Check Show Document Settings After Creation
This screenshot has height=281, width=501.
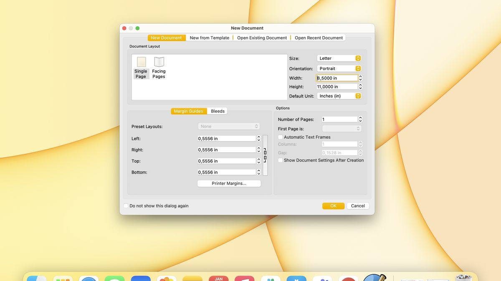pyautogui.click(x=280, y=160)
